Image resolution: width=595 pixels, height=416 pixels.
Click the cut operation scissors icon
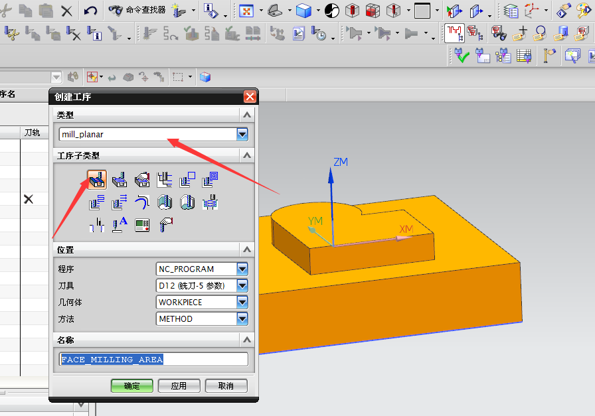[12, 33]
